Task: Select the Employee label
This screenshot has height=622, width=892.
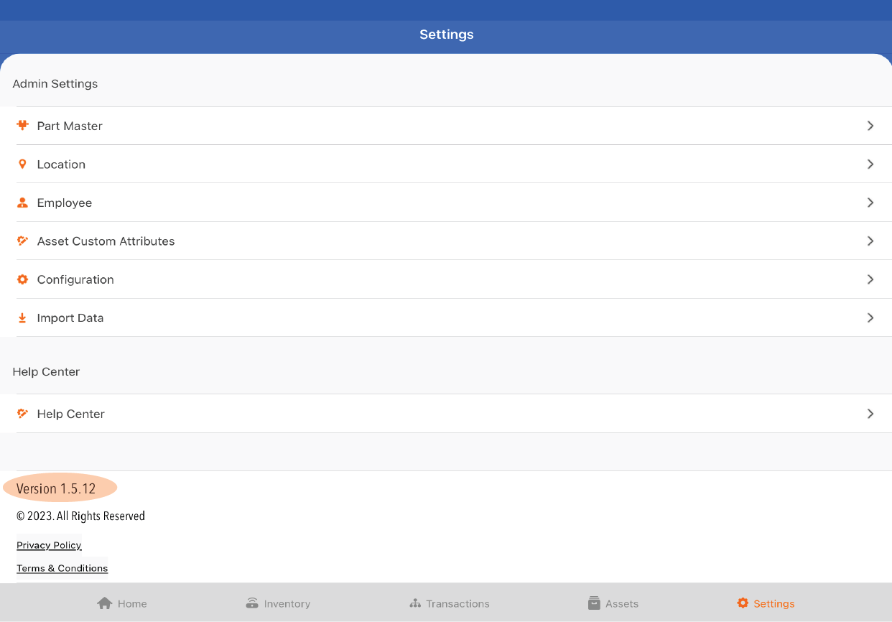Action: (x=65, y=203)
